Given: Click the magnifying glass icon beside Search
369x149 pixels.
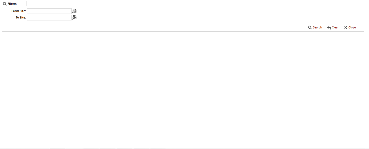Looking at the screenshot, I should pyautogui.click(x=310, y=27).
